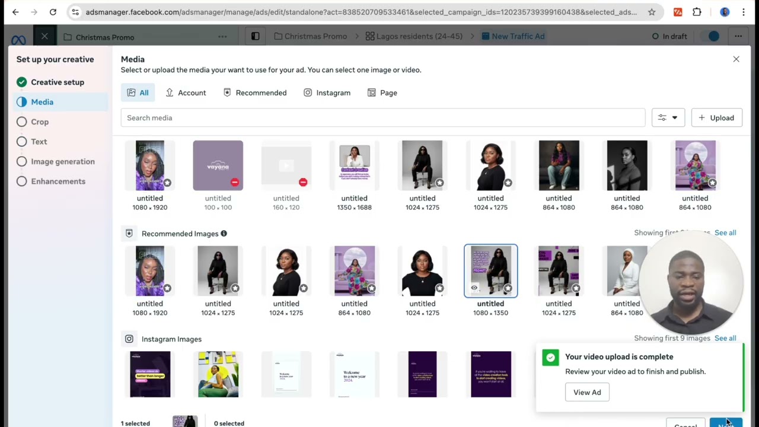This screenshot has height=427, width=759.
Task: Select the 1080 × 1920 purple-hair image in All
Action: click(149, 165)
